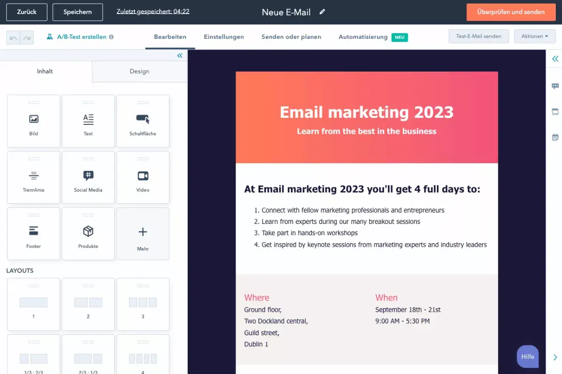Add a Footer block
Image resolution: width=562 pixels, height=374 pixels.
33,233
